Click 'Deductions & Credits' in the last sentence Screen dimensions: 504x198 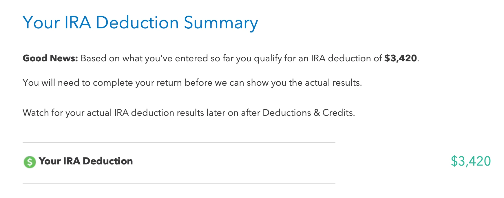[x=309, y=113]
